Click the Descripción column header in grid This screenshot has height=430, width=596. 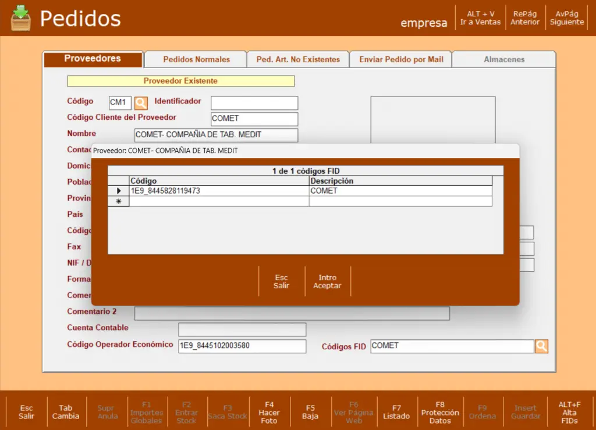(x=400, y=181)
